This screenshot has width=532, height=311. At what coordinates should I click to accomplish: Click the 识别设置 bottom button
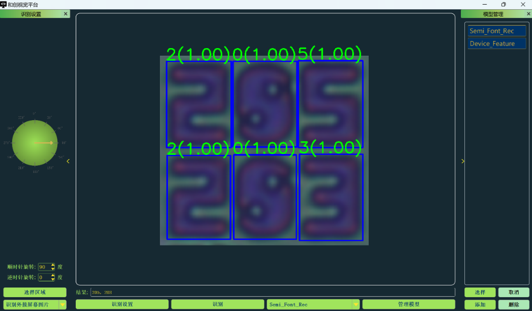click(x=122, y=304)
